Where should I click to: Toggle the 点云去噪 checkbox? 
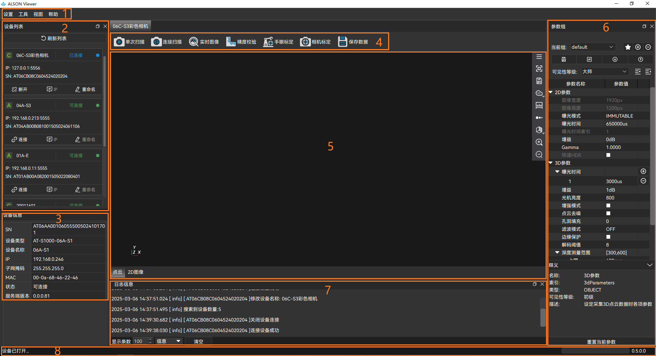click(x=608, y=213)
